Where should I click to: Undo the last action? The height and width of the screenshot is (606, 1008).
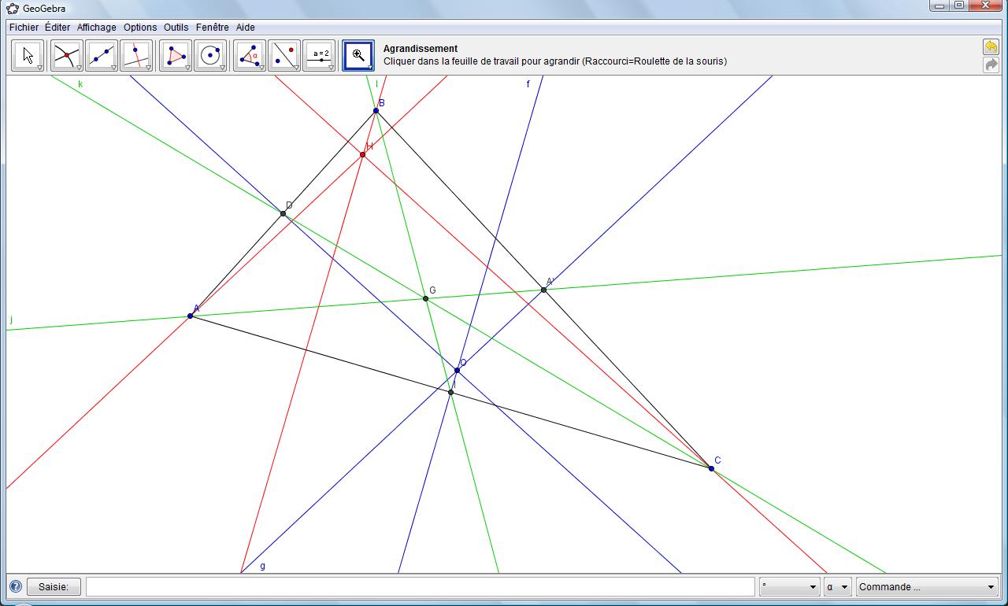click(991, 47)
